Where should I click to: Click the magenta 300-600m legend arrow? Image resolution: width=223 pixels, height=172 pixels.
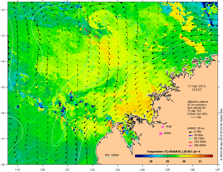191,145
